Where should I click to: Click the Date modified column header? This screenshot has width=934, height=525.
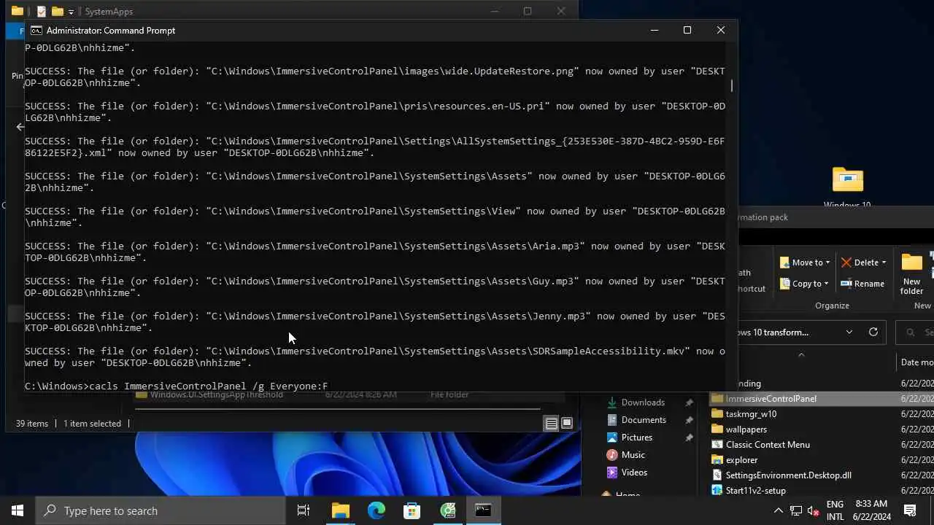click(x=916, y=362)
